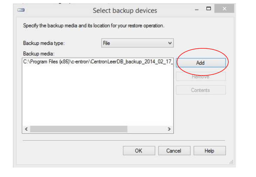Screen dimensions: 256x177
Task: Open Help for backup devices
Action: [209, 151]
